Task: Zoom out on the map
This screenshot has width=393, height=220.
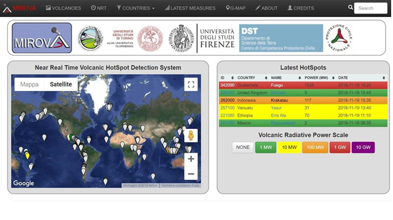Action: tap(191, 174)
